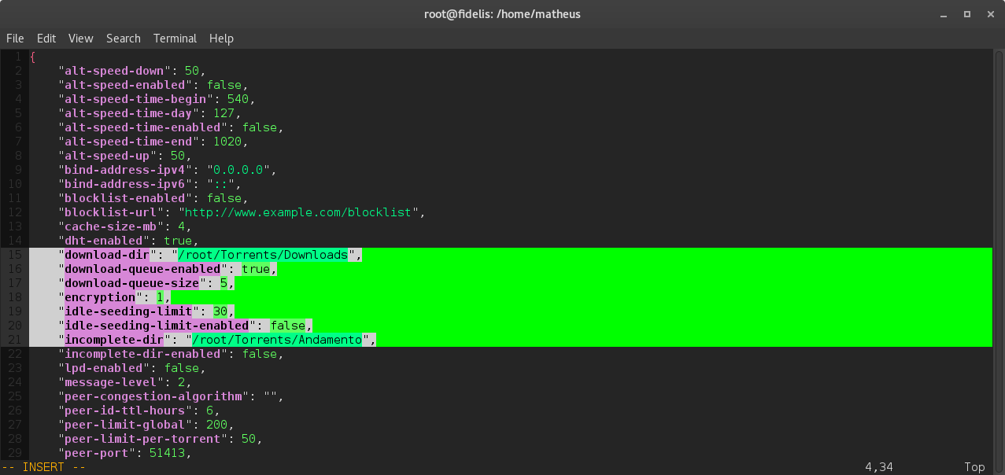Open the Search menu
Viewport: 1005px width, 475px height.
[123, 38]
